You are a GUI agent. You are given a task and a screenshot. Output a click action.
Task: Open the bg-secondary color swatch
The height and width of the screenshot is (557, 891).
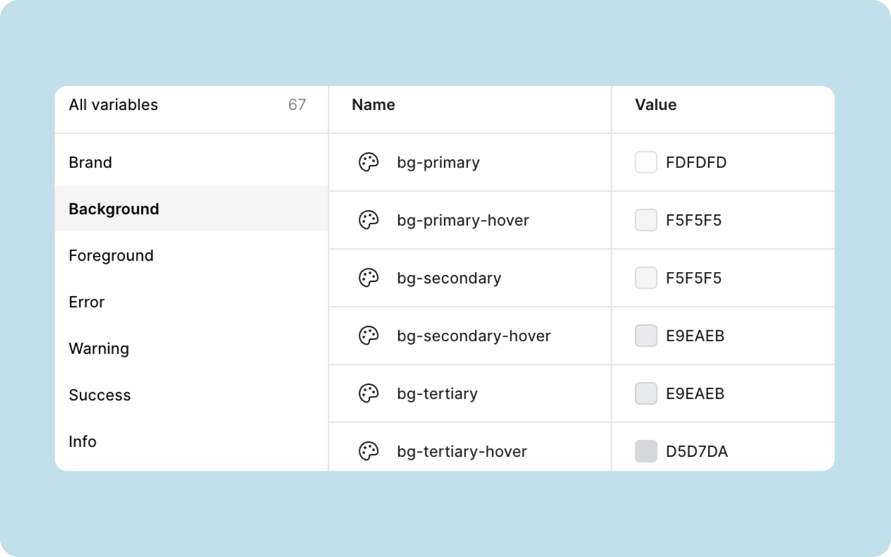click(x=646, y=278)
